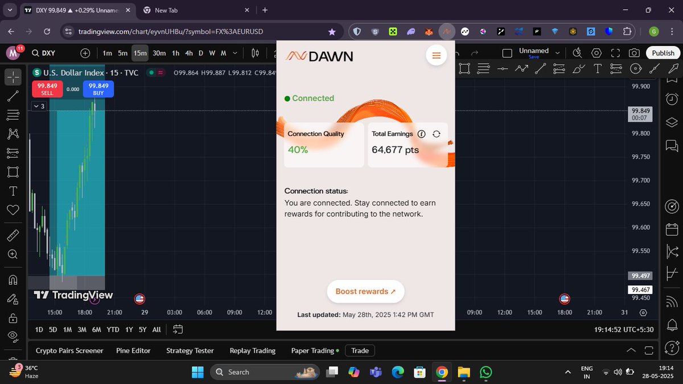
Task: Select the 5m timeframe
Action: pyautogui.click(x=122, y=53)
